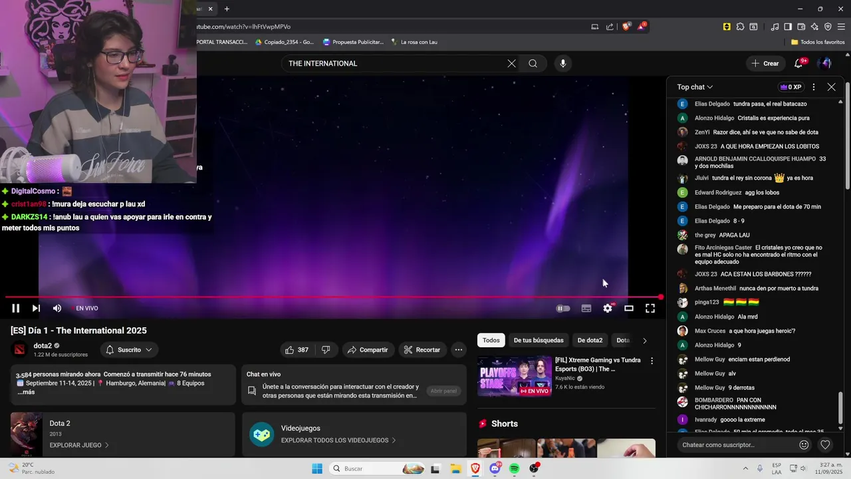Click the red video progress bar
The width and height of the screenshot is (851, 479).
(x=332, y=297)
